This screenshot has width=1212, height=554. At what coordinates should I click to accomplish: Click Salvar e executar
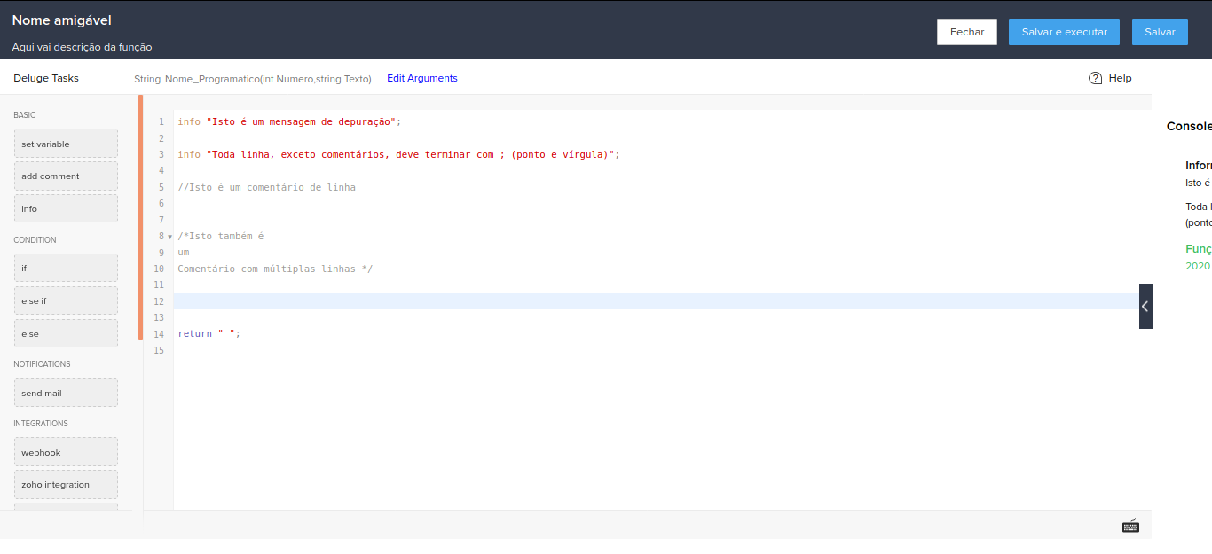coord(1064,32)
